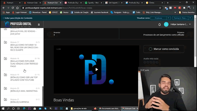Launch Microsoft Edge from taskbar
The image size is (197, 111).
(24, 108)
